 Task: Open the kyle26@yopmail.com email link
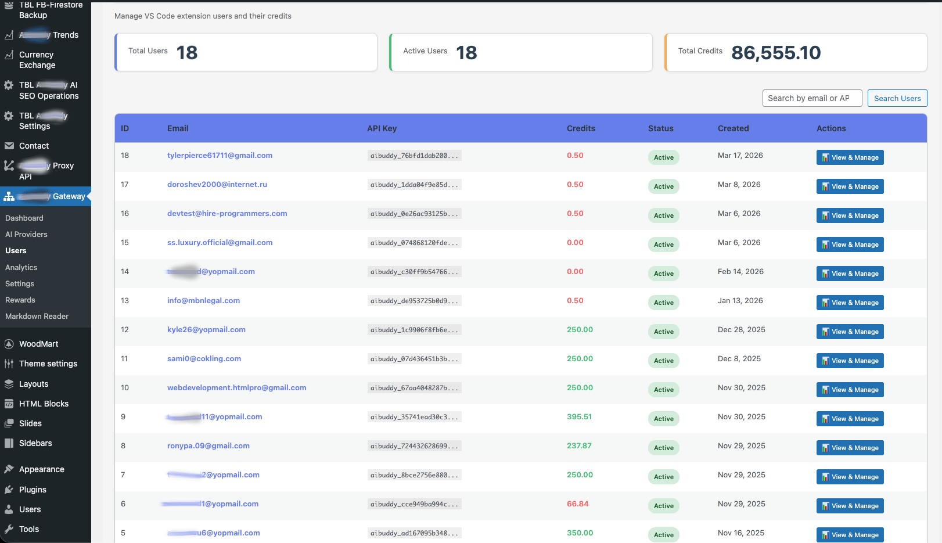coord(206,329)
